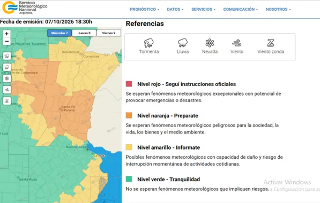320x203 pixels.
Task: Filter map by rain icon in sidebar
Action: pos(7,67)
